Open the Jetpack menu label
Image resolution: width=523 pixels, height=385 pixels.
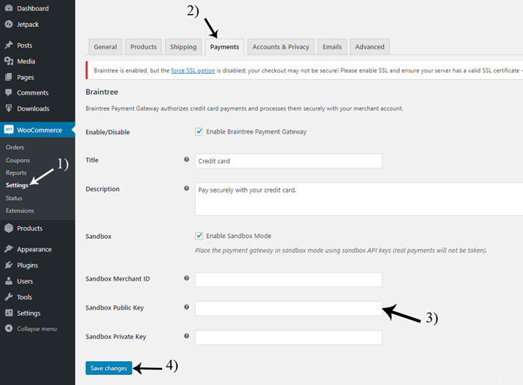[28, 25]
